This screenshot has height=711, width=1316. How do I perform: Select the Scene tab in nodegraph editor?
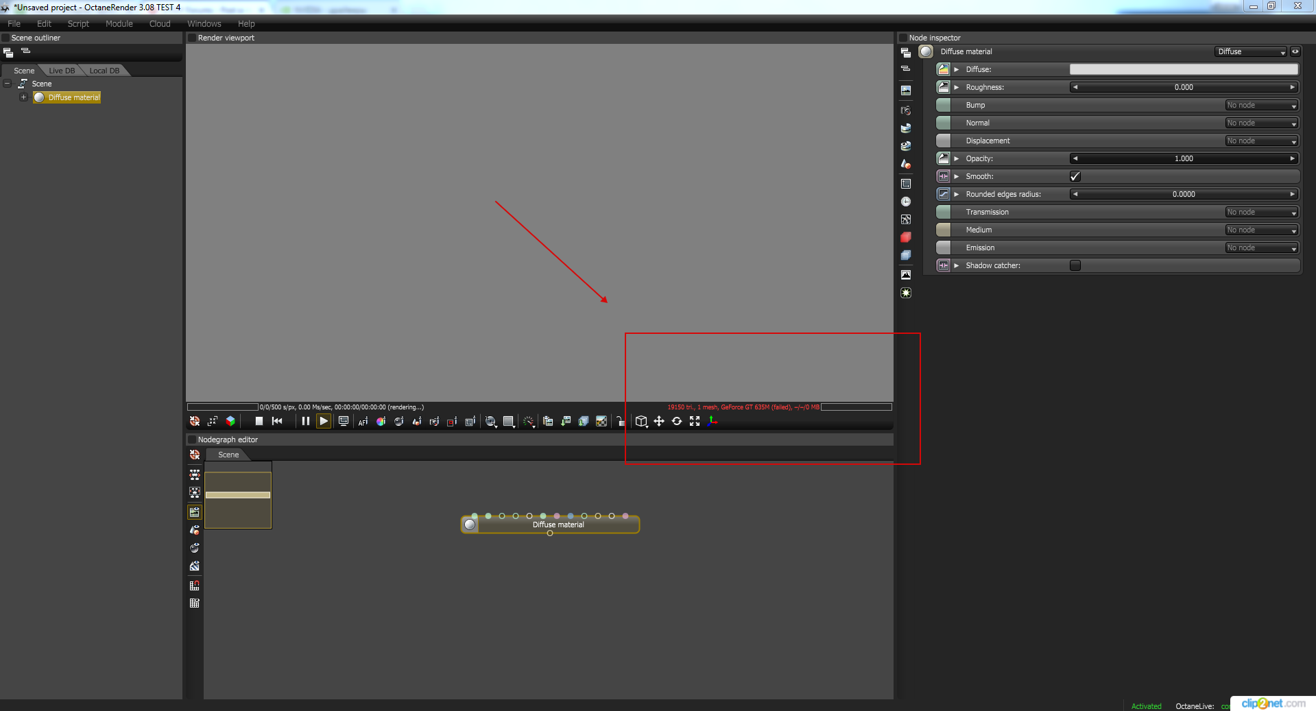228,455
